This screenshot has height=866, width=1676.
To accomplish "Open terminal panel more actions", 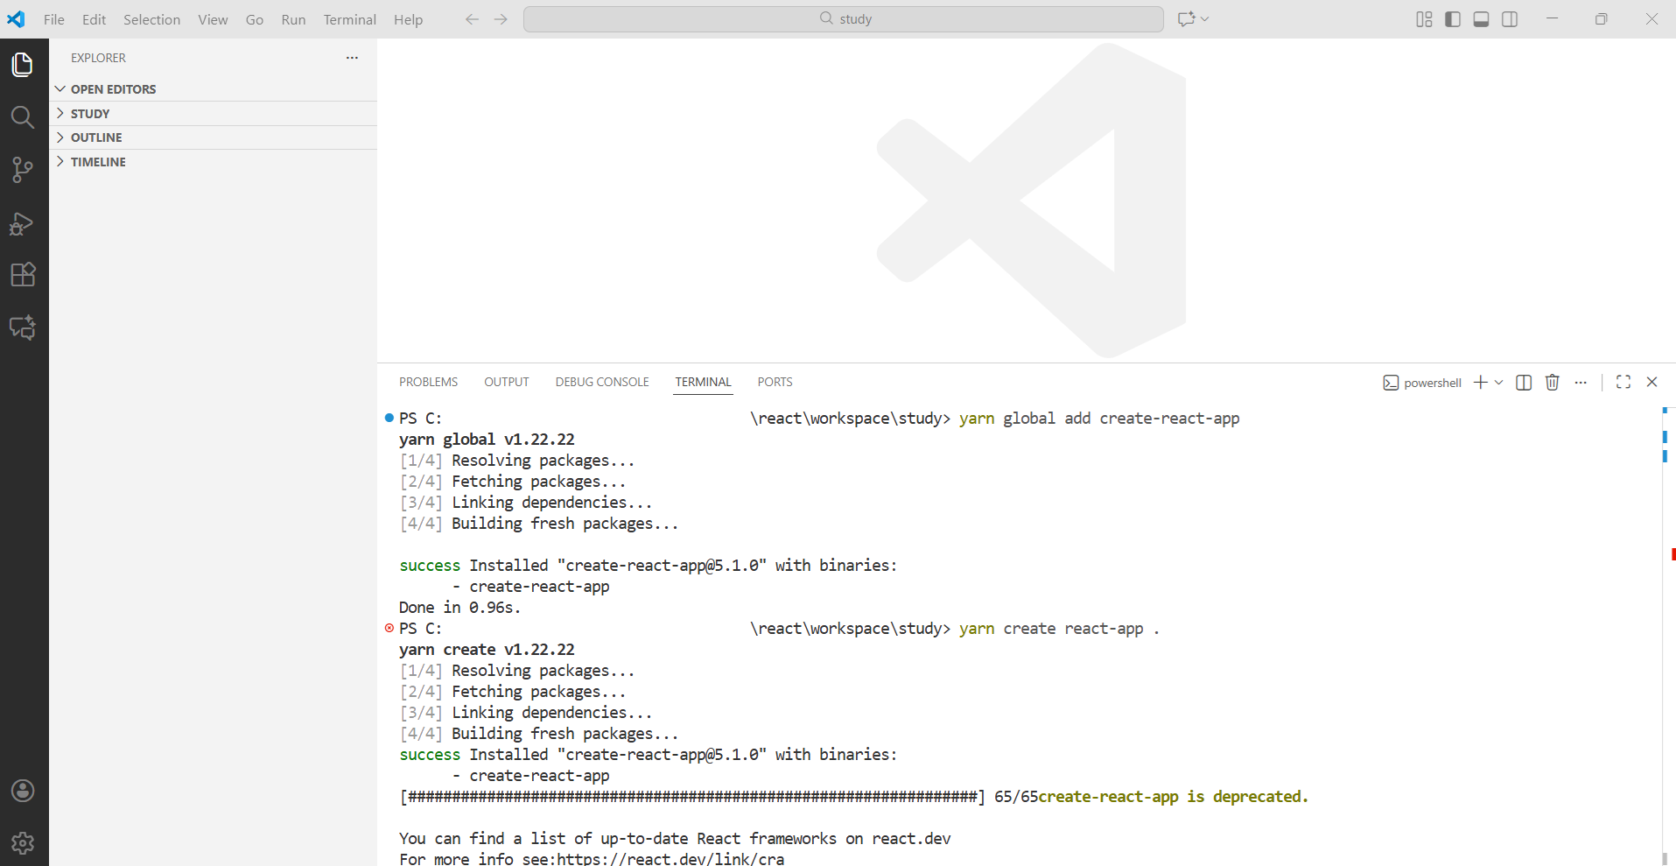I will click(x=1581, y=382).
